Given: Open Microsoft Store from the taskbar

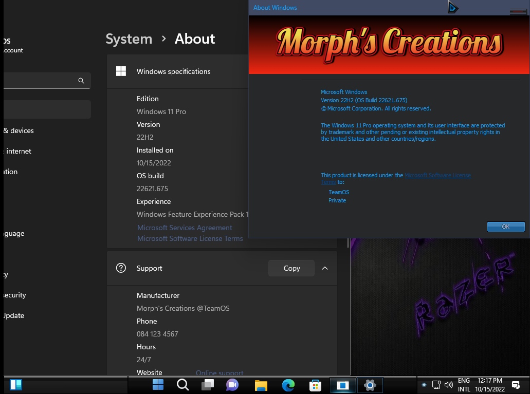Looking at the screenshot, I should (x=315, y=385).
